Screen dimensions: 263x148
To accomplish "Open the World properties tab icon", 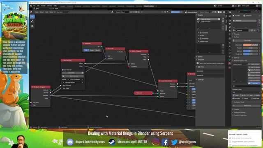I will click(230, 34).
